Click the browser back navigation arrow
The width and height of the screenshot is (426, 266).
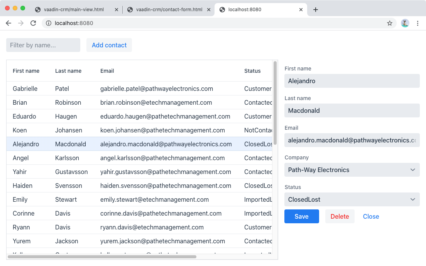(8, 23)
